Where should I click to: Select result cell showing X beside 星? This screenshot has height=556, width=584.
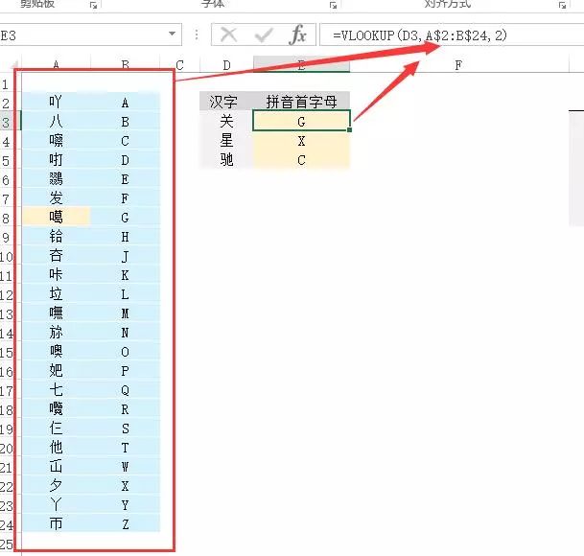301,140
